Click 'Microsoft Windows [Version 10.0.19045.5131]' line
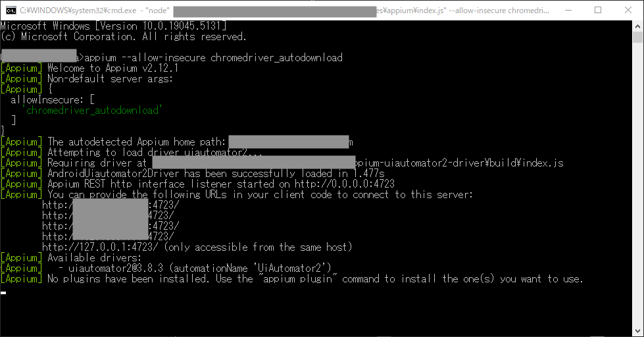This screenshot has height=337, width=644. point(113,26)
